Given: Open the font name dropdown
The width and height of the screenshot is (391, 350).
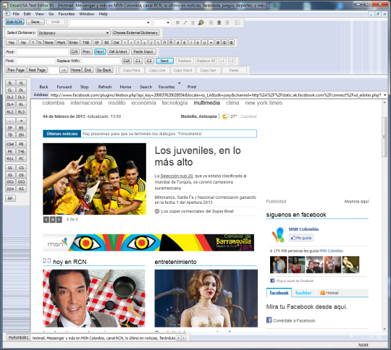Looking at the screenshot, I should (x=148, y=22).
